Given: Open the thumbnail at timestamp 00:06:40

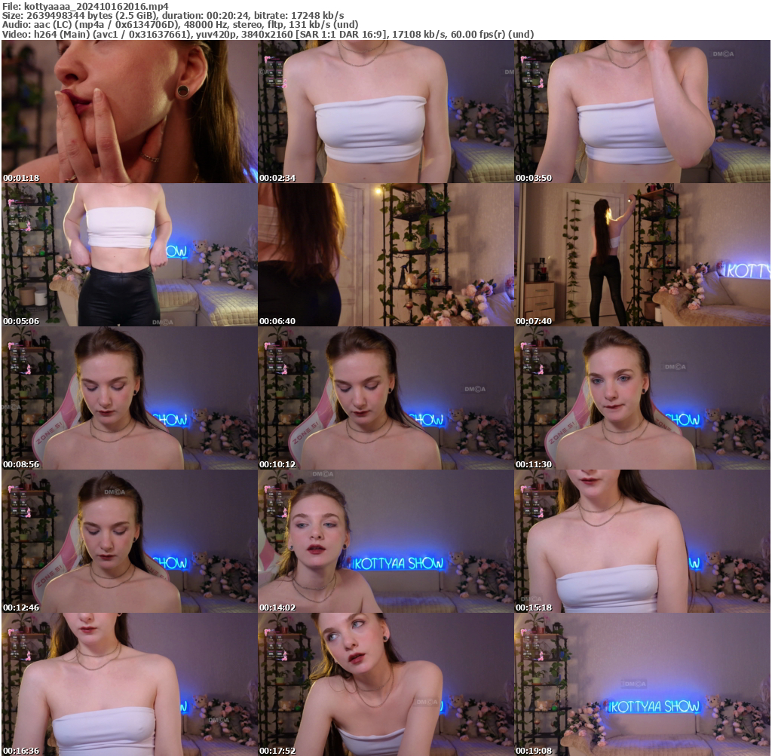Looking at the screenshot, I should coord(385,253).
